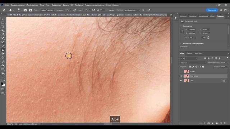230x129 pixels.
Task: Select the Brush tool
Action: tap(3, 46)
